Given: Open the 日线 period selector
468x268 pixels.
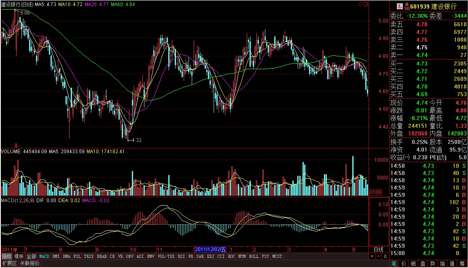Looking at the screenshot, I should pos(378,249).
